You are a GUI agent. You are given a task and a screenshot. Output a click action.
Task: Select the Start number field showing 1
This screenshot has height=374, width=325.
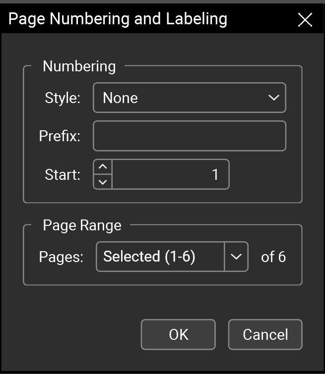[x=171, y=174]
